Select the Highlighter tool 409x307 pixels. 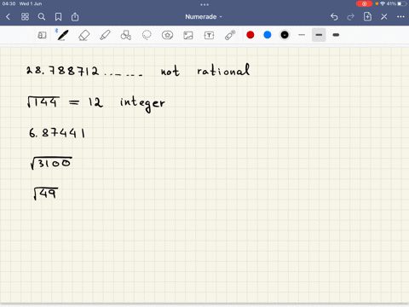(105, 35)
